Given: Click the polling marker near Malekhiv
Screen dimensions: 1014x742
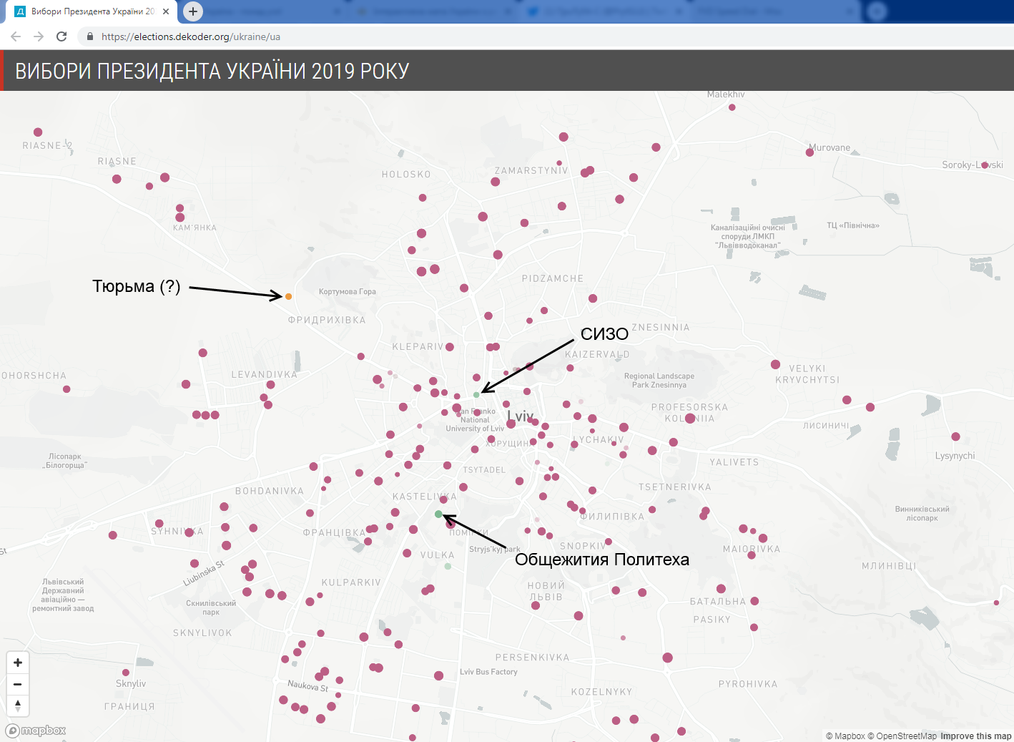Looking at the screenshot, I should coord(732,107).
